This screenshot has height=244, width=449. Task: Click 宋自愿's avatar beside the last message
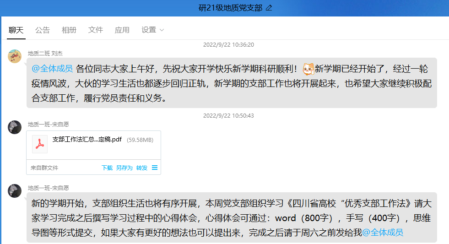point(15,191)
